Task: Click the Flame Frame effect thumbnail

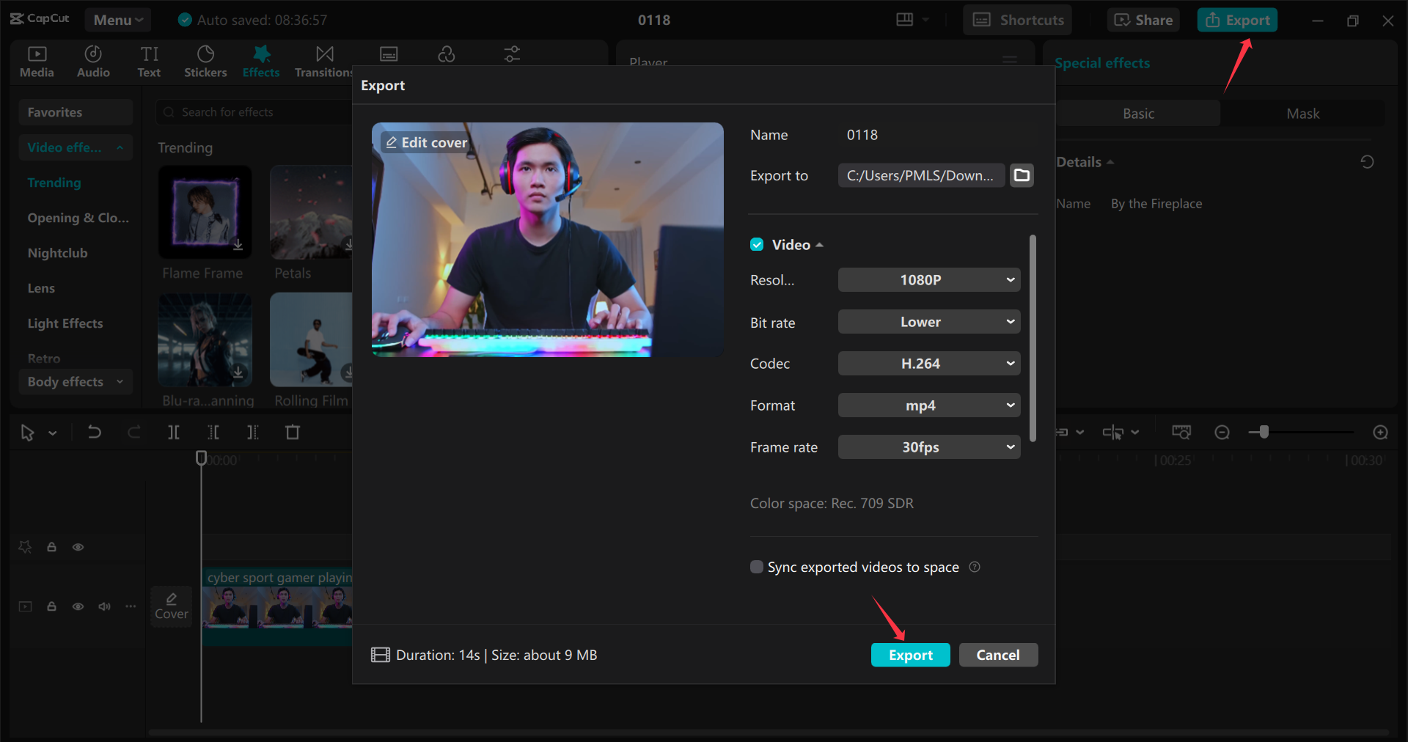Action: [205, 213]
